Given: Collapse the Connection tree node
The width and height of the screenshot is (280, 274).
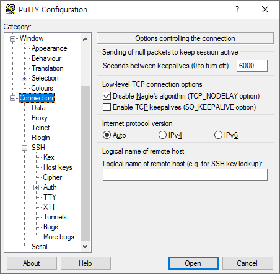Looking at the screenshot, I should pos(12,98).
